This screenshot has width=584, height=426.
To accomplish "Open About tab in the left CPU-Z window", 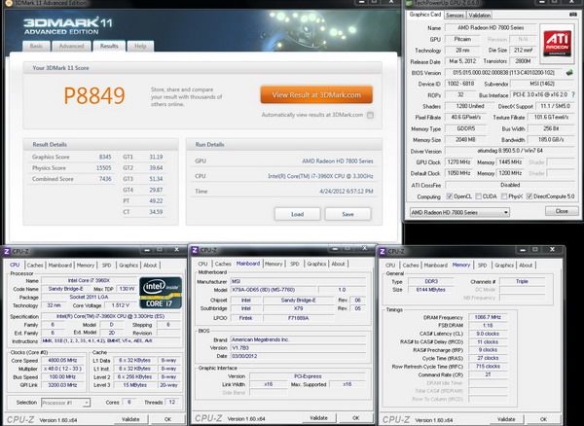I will point(150,266).
